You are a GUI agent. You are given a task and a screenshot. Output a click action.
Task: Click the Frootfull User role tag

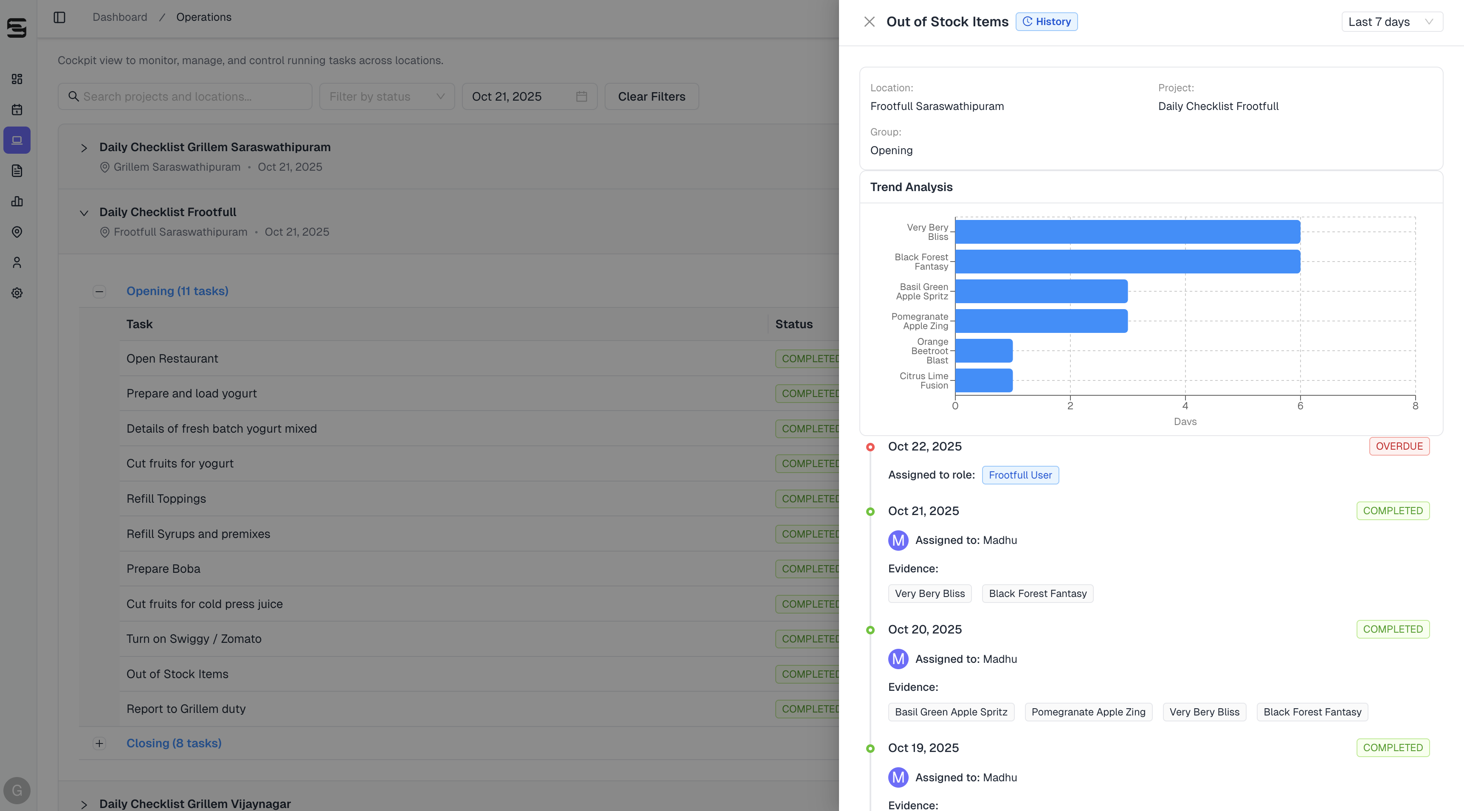coord(1020,475)
